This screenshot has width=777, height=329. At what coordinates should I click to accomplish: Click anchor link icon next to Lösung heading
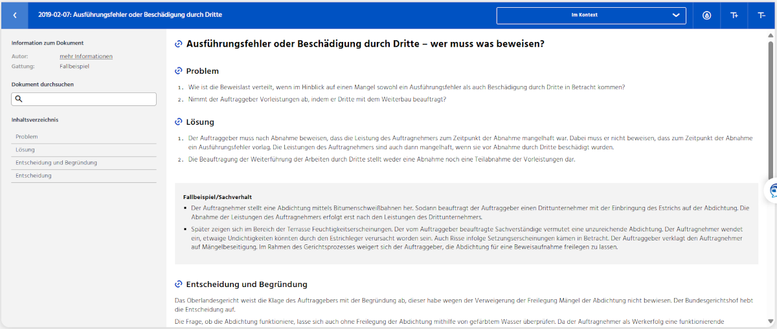click(x=179, y=122)
